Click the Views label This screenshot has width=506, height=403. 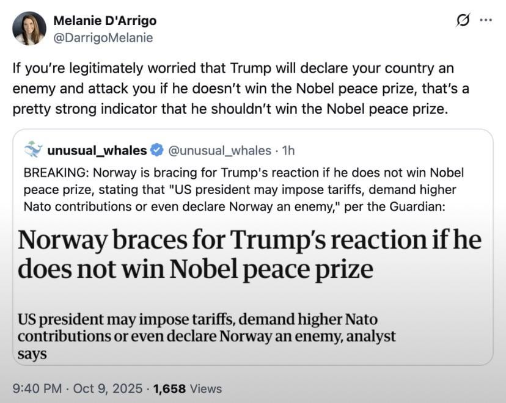206,388
